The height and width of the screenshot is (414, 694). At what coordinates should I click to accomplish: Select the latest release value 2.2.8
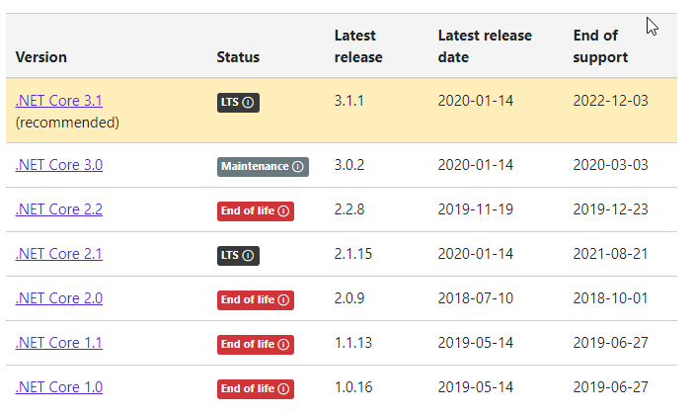[349, 209]
